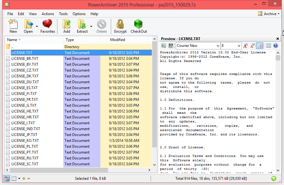Screen dimensions: 284x185
Task: Open the font size 8 dropdown
Action: (239, 46)
